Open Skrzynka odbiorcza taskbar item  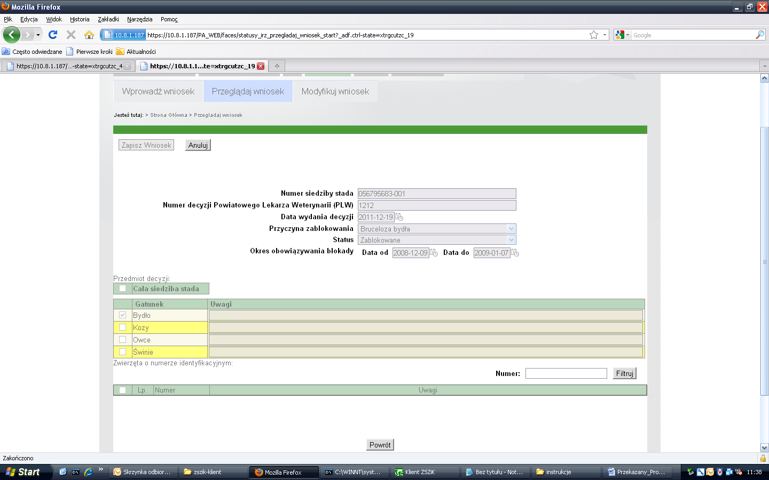pos(143,472)
